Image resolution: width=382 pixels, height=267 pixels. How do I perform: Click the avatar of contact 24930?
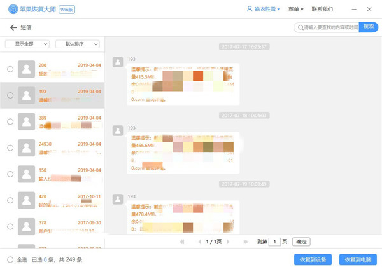(26, 147)
